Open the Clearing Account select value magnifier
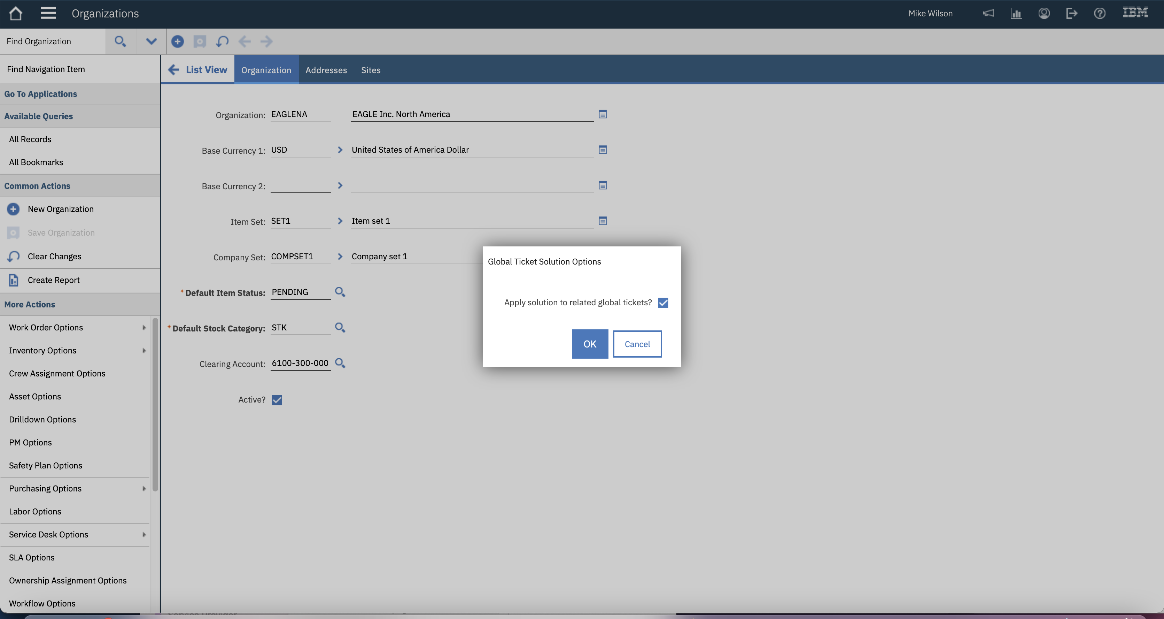The height and width of the screenshot is (619, 1164). tap(340, 363)
